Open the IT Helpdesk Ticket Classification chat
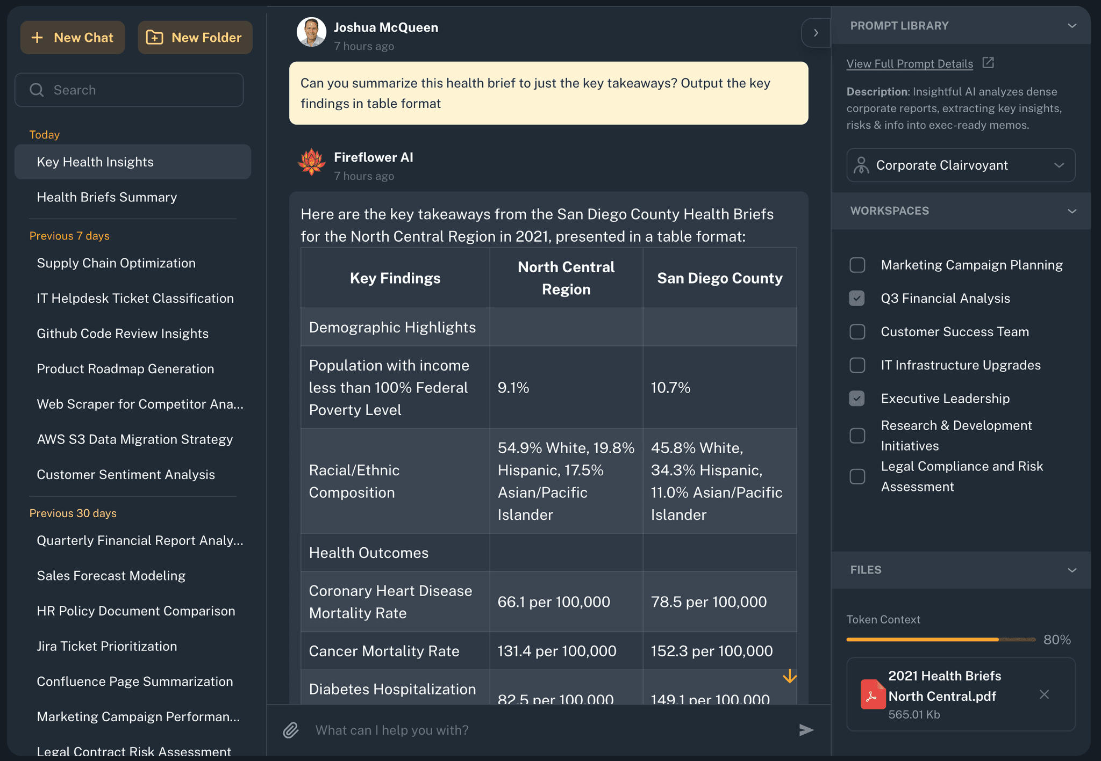The width and height of the screenshot is (1101, 761). [133, 298]
